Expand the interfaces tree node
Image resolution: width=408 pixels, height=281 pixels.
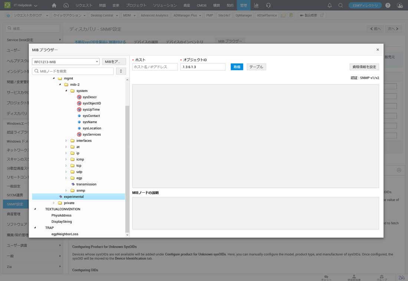[66, 141]
